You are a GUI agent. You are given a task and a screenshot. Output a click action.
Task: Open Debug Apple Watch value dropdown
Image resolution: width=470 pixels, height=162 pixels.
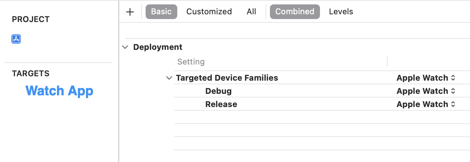tap(426, 91)
